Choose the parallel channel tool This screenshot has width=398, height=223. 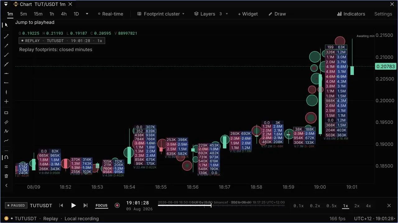coord(6,122)
